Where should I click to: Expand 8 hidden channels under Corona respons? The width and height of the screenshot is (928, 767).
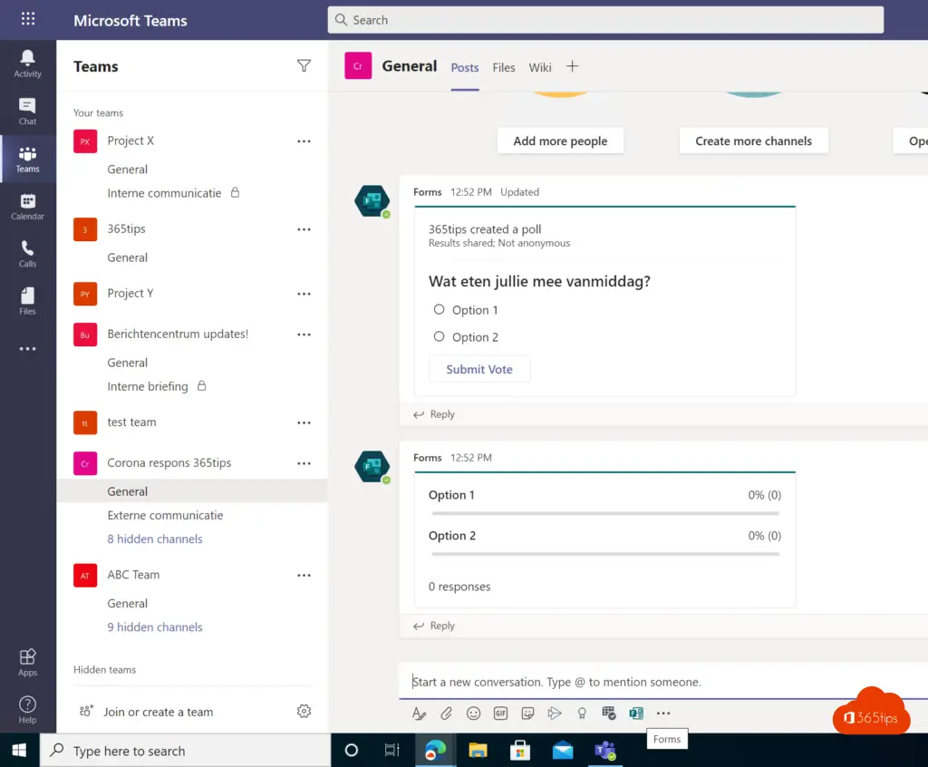click(155, 539)
